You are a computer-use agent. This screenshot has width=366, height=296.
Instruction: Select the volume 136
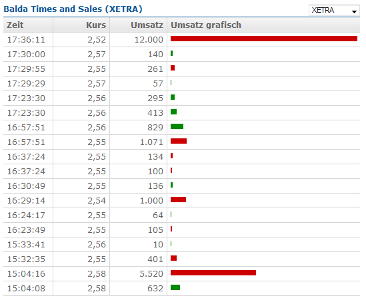tap(155, 186)
